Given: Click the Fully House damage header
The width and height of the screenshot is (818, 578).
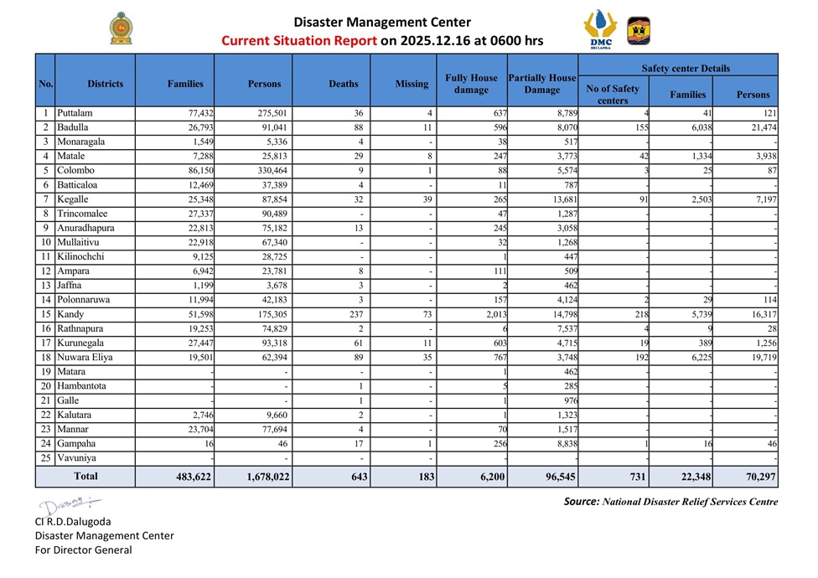Looking at the screenshot, I should [x=471, y=84].
